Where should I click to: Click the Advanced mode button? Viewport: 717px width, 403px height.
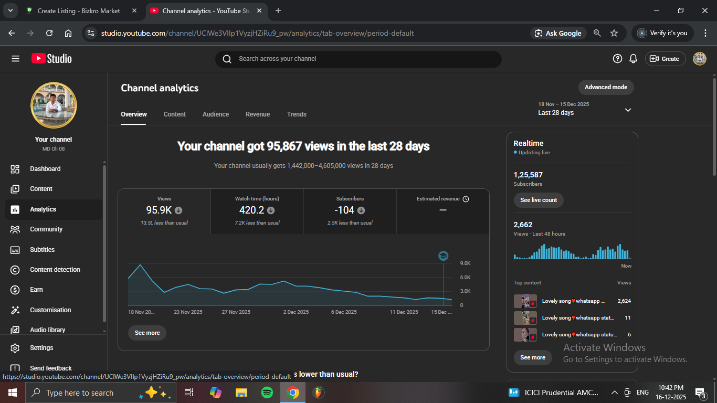coord(606,87)
